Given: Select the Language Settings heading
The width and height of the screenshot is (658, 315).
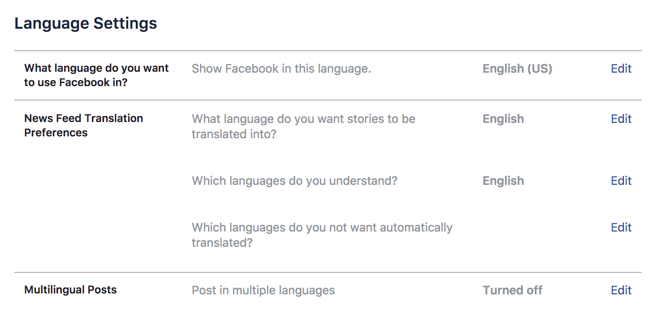Looking at the screenshot, I should click(86, 22).
